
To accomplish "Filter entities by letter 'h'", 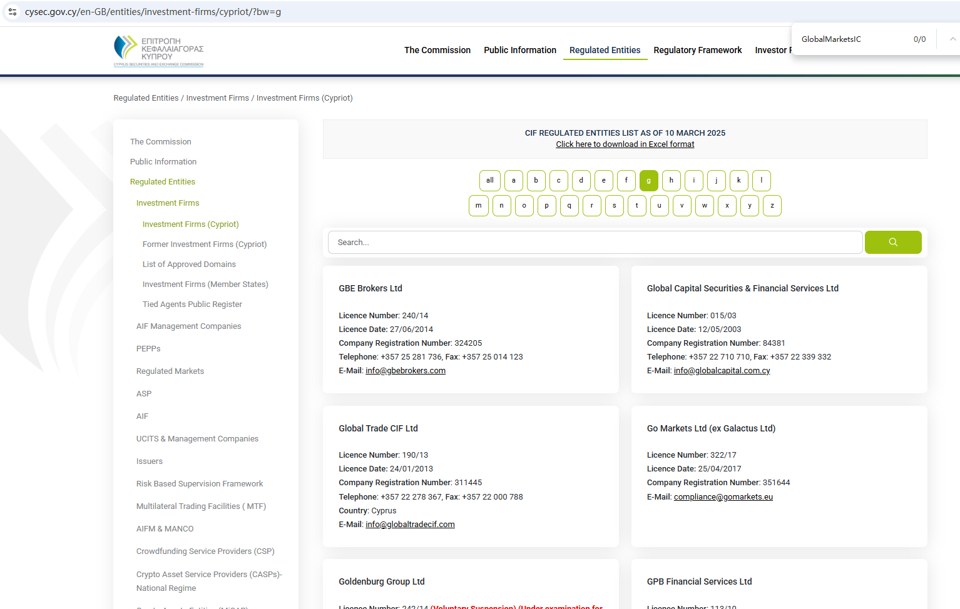I will [671, 181].
